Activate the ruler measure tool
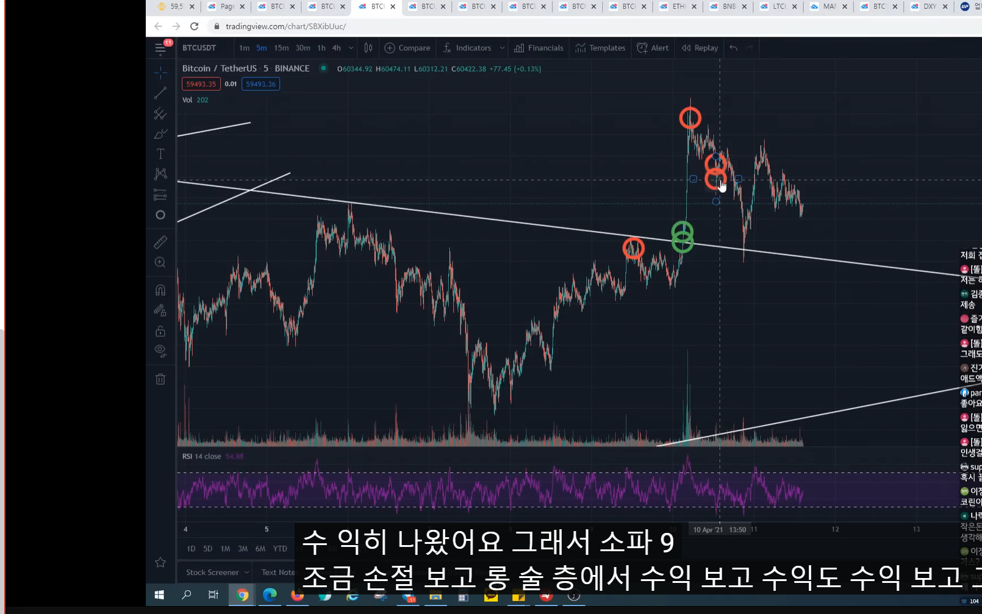 point(160,242)
